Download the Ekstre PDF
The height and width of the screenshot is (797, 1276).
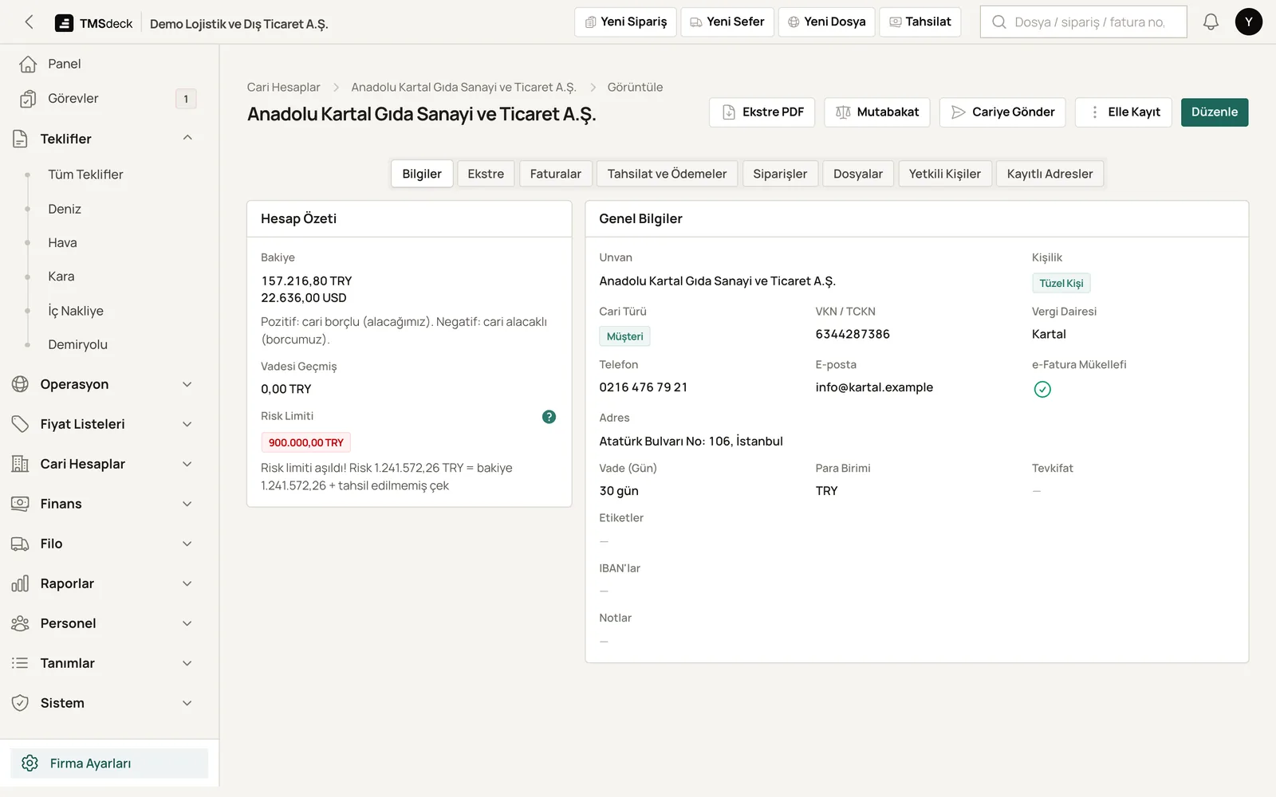762,112
